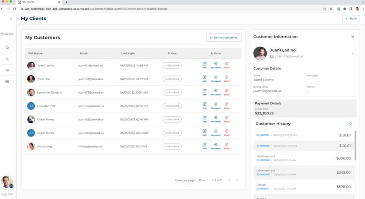This screenshot has width=365, height=199.
Task: Reset password for Oskar Torres
Action: tap(216, 119)
